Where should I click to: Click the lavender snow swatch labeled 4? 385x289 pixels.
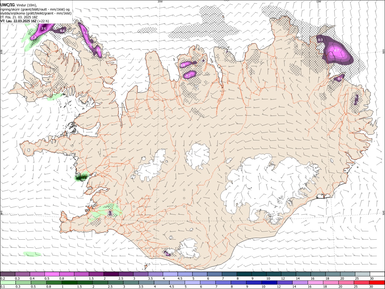point(170,274)
